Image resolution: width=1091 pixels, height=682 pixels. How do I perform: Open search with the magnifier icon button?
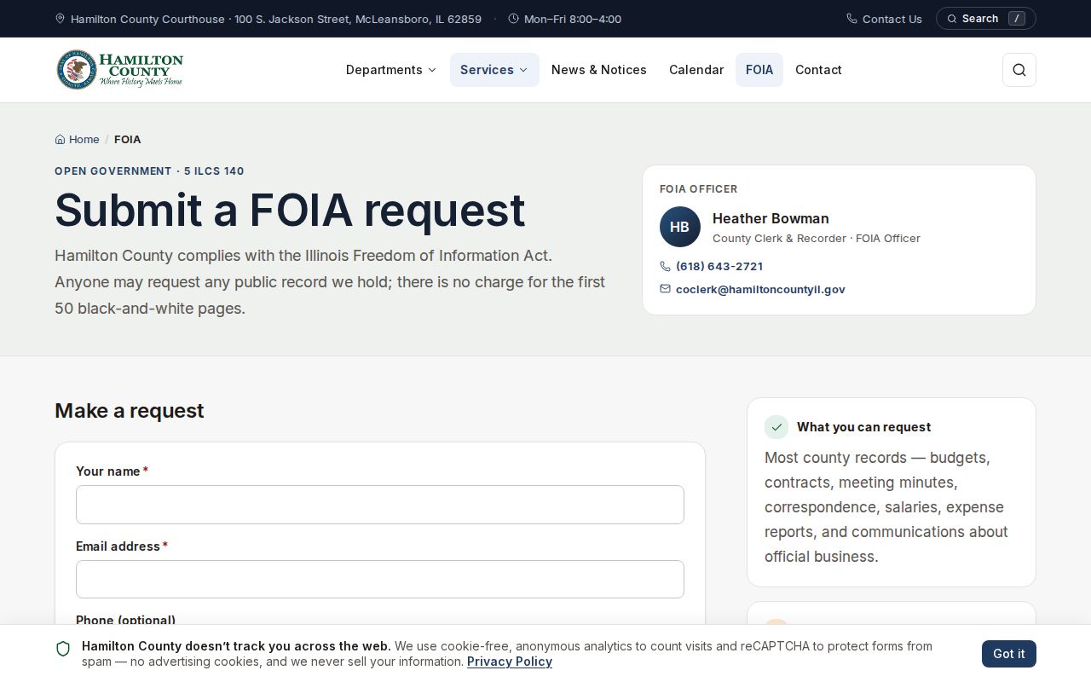(x=1019, y=70)
